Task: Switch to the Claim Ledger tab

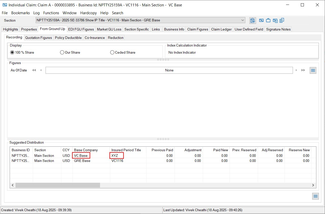Action: (x=221, y=29)
